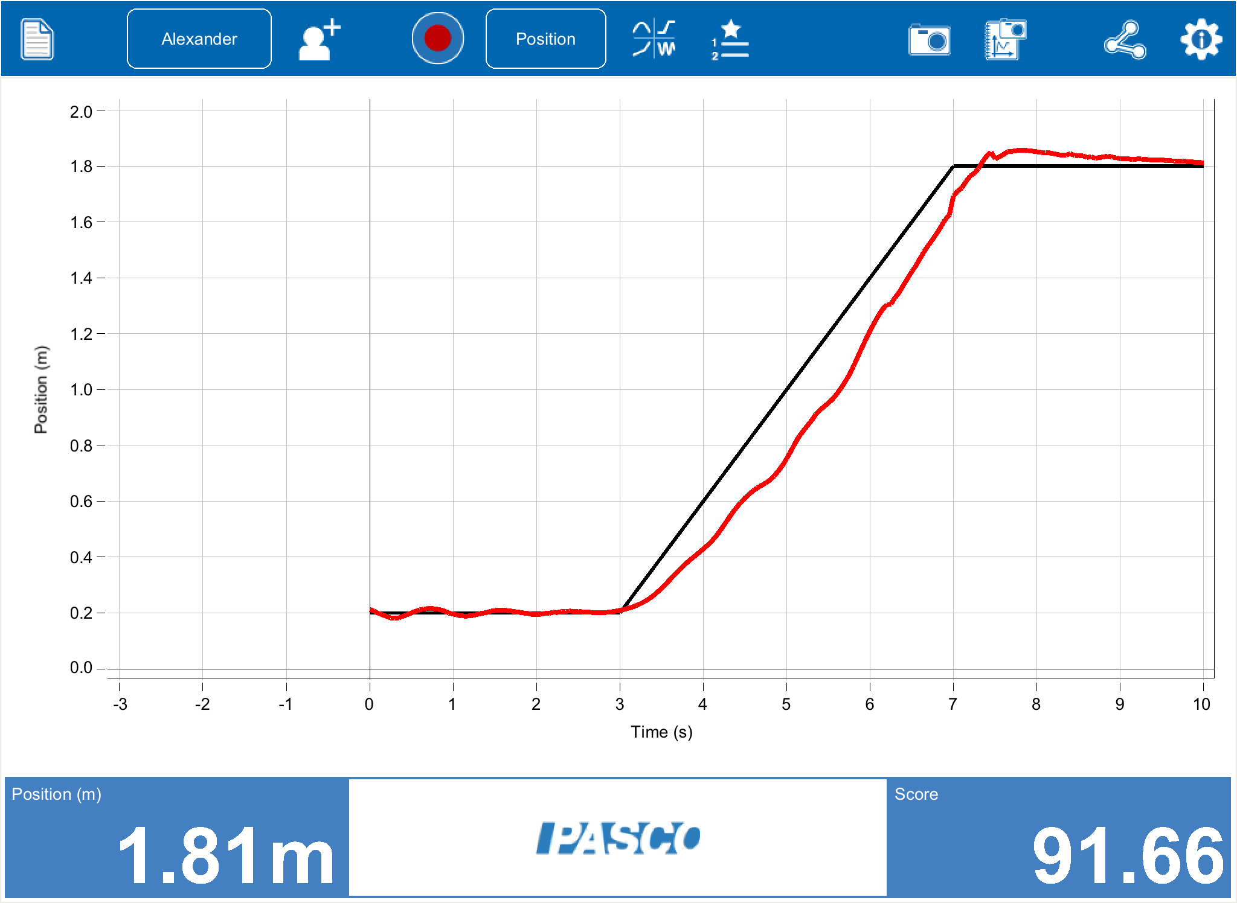Click the PASCO logo banner

pos(618,837)
